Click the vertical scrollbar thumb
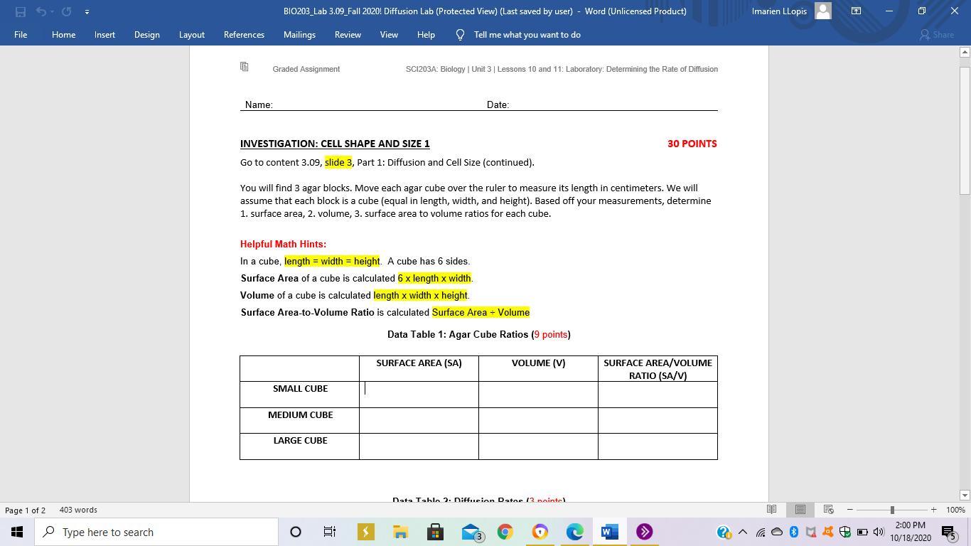 tap(965, 130)
